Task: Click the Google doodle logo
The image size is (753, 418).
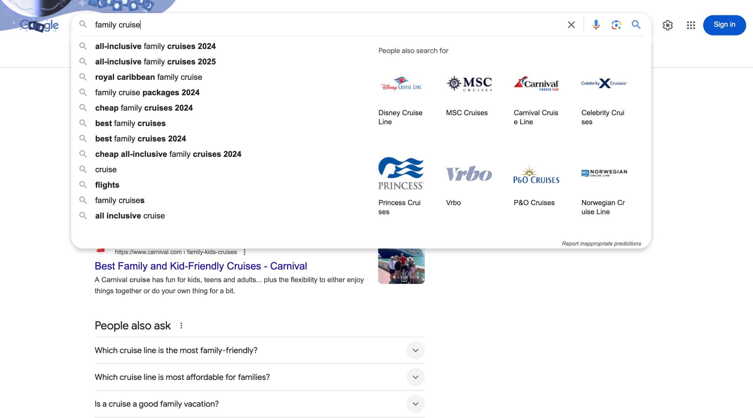Action: click(x=39, y=25)
